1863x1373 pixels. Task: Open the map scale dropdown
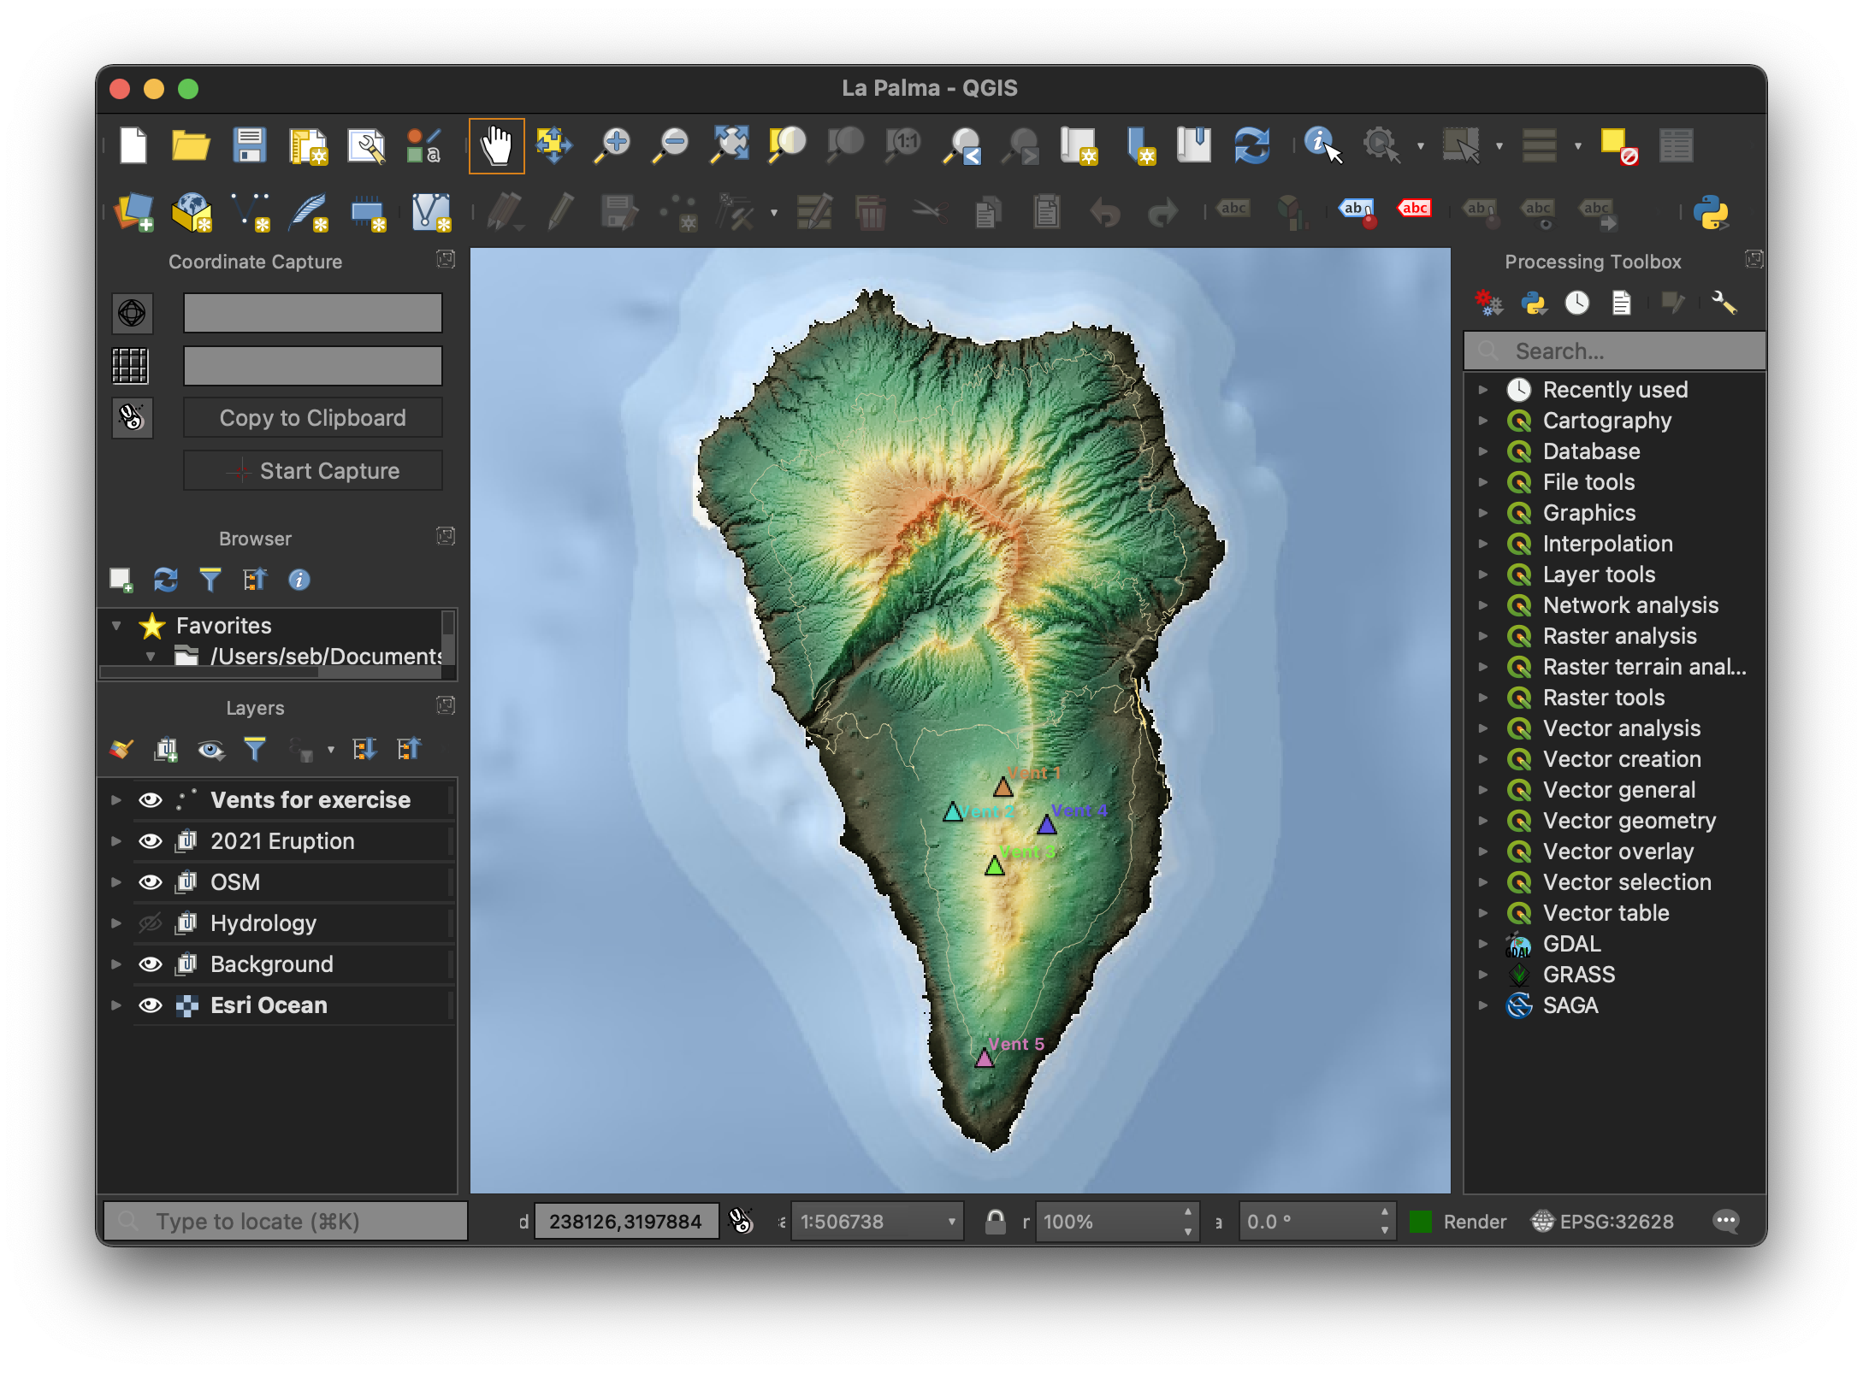coord(951,1222)
